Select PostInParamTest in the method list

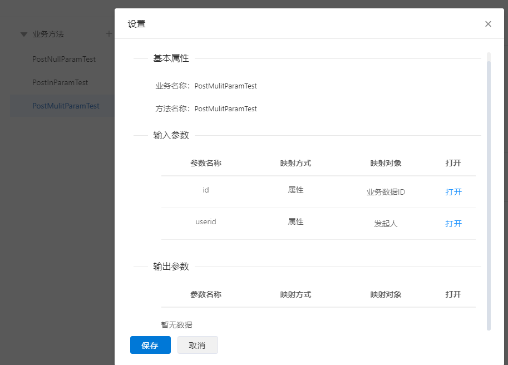pos(60,82)
